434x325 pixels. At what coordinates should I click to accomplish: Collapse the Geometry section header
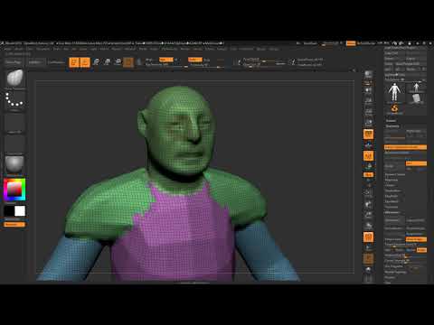tap(392, 126)
